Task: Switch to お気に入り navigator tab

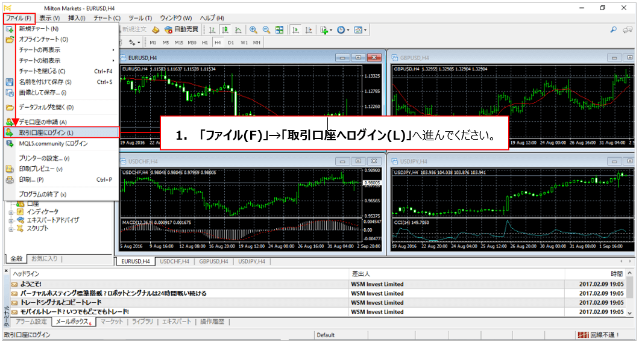Action: pyautogui.click(x=45, y=258)
